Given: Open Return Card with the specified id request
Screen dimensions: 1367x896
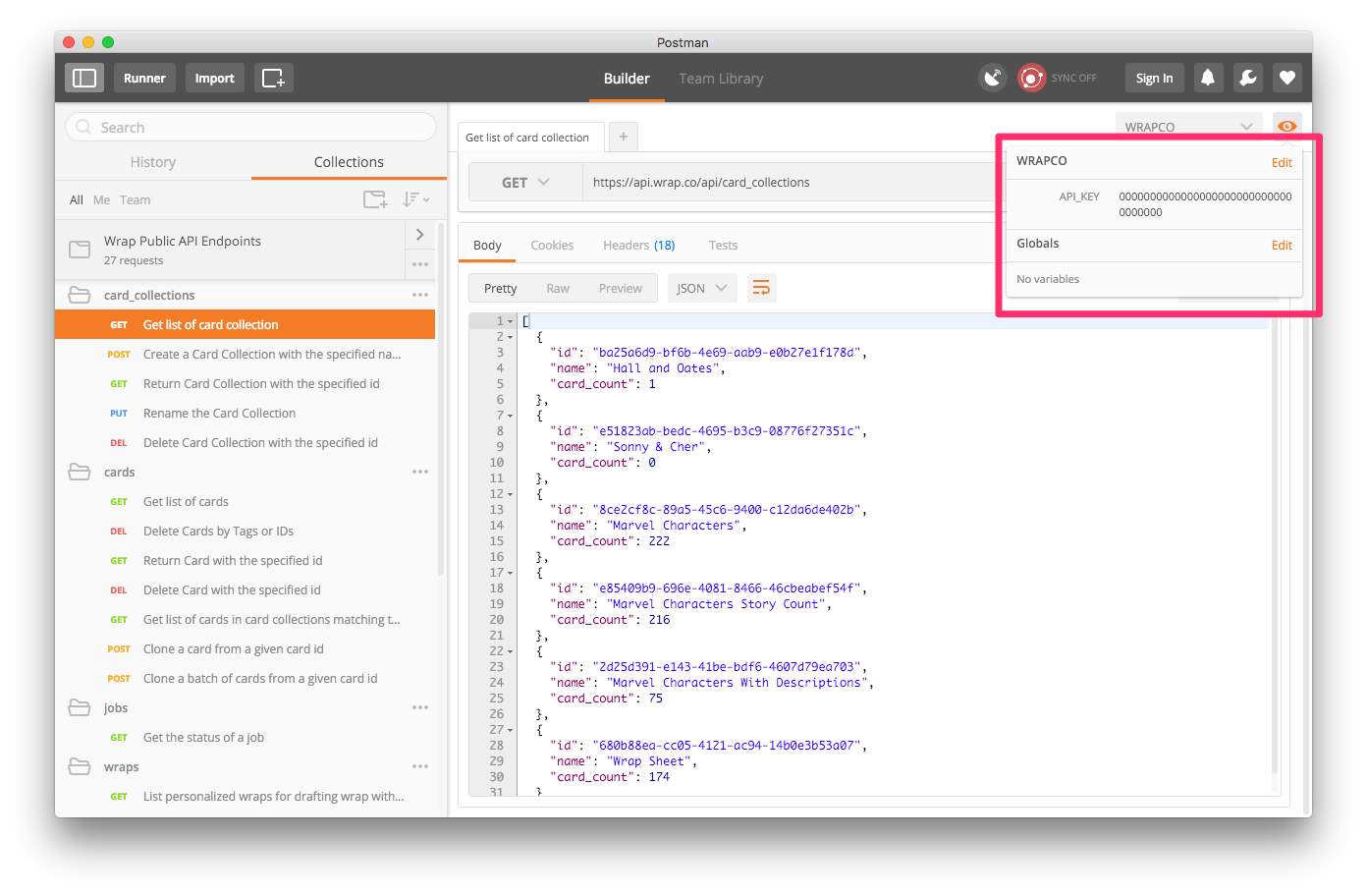Looking at the screenshot, I should [245, 560].
